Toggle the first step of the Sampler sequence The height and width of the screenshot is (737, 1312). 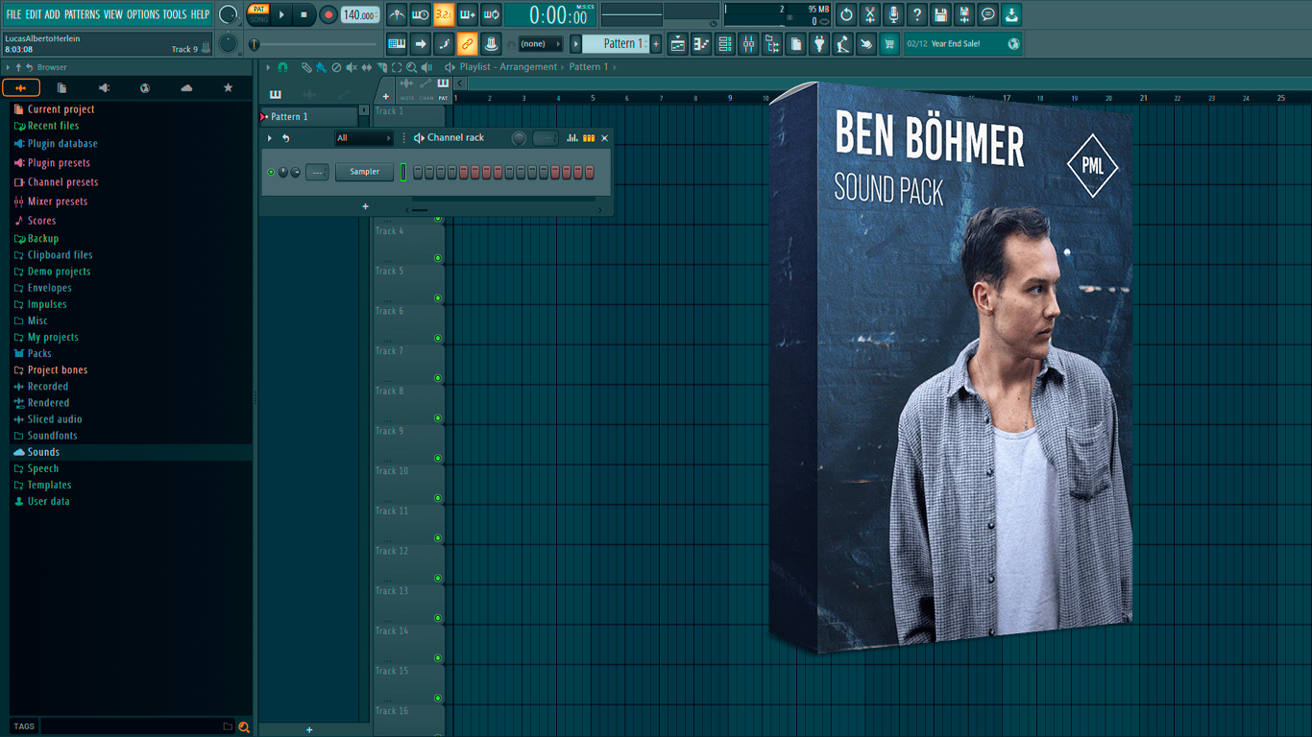pos(417,172)
